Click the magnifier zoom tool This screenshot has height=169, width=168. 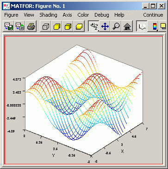[x=116, y=26]
